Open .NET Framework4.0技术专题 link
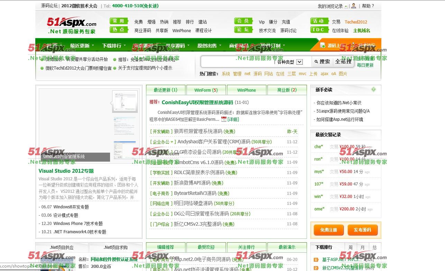Image resolution: width=445 pixels, height=271 pixels. point(80,232)
